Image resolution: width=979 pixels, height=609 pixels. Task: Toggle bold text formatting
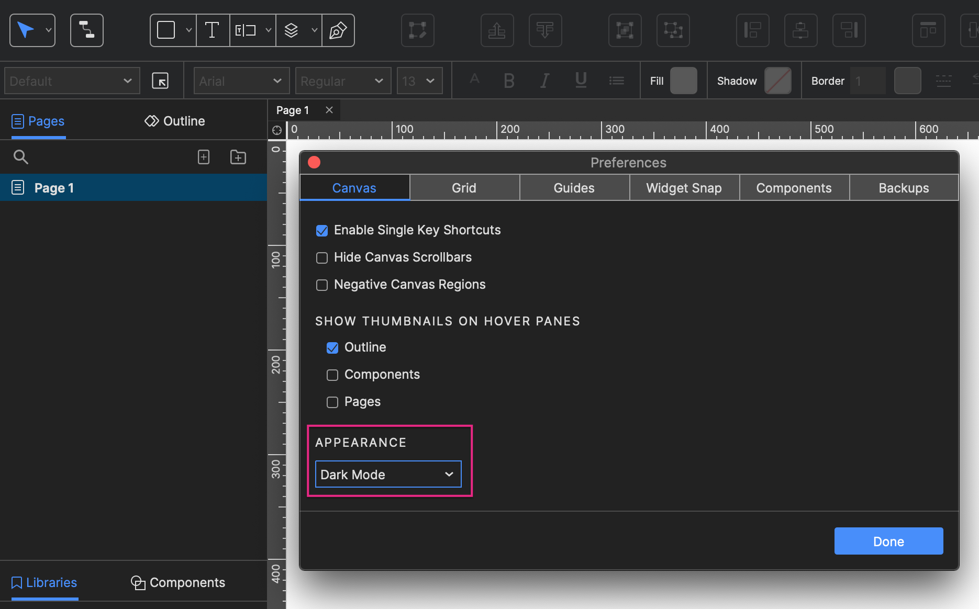509,81
